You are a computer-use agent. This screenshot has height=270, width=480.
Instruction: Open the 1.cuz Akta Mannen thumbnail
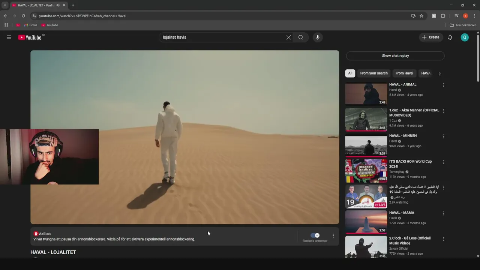coord(366,119)
